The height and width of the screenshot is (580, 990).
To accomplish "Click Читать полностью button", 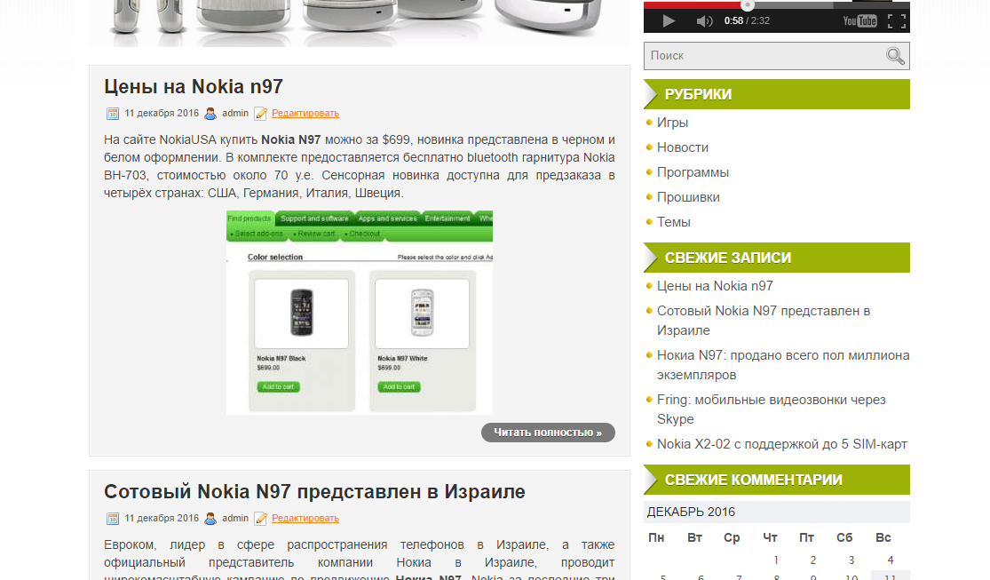I will pos(548,433).
